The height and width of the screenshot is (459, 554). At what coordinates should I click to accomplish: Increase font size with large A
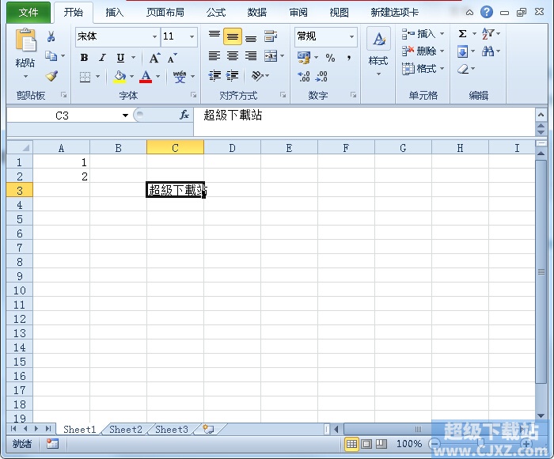point(154,58)
